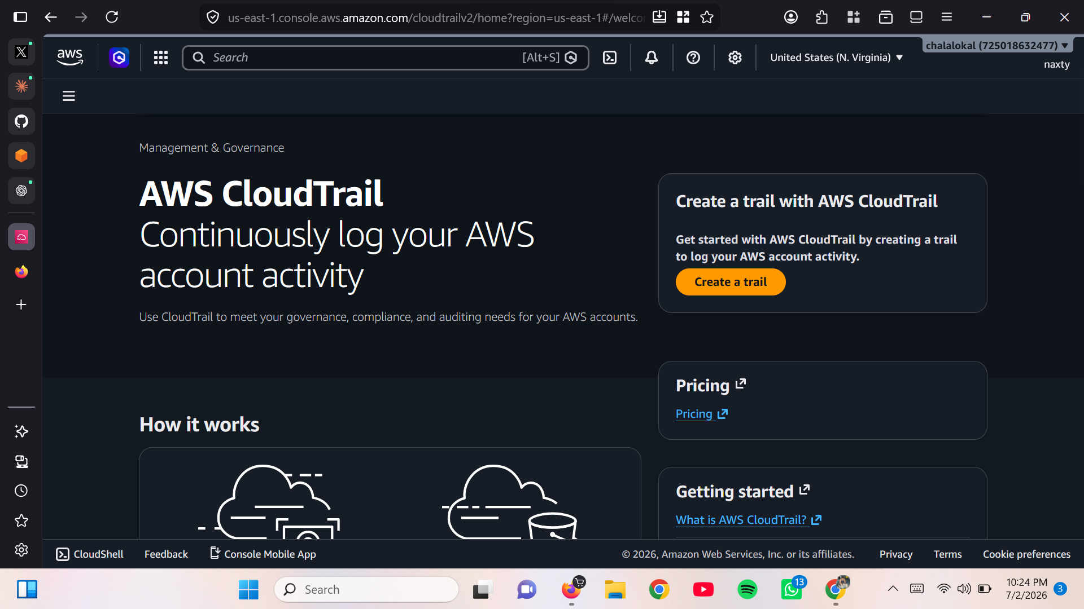Open the Pricing link

pos(702,414)
